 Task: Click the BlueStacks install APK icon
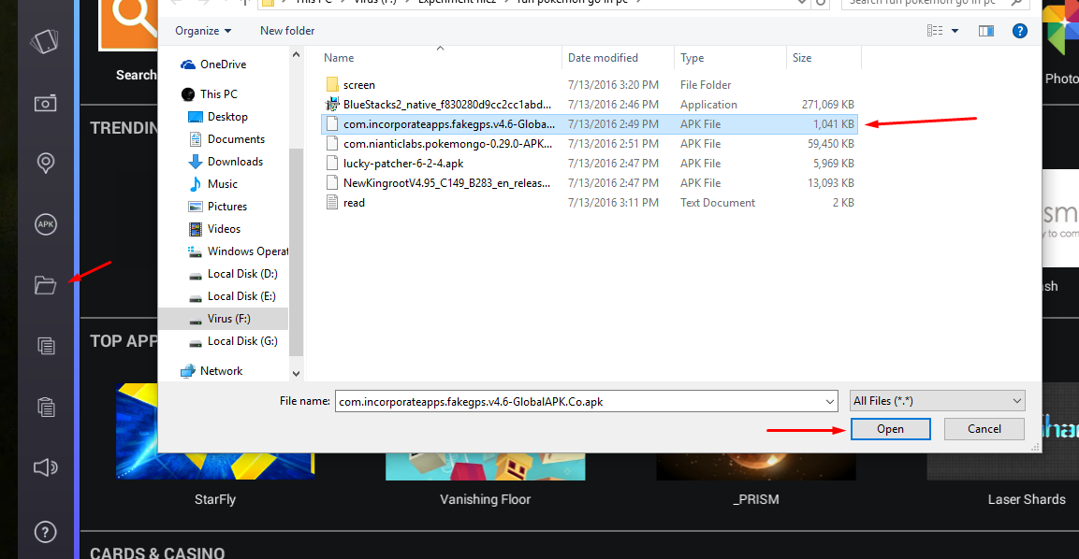[x=46, y=224]
